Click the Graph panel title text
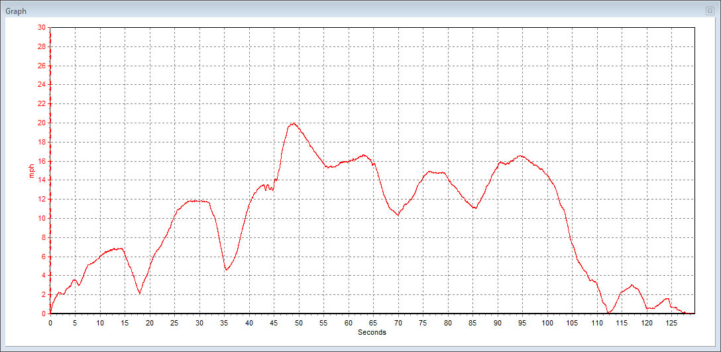The height and width of the screenshot is (352, 721). click(17, 11)
